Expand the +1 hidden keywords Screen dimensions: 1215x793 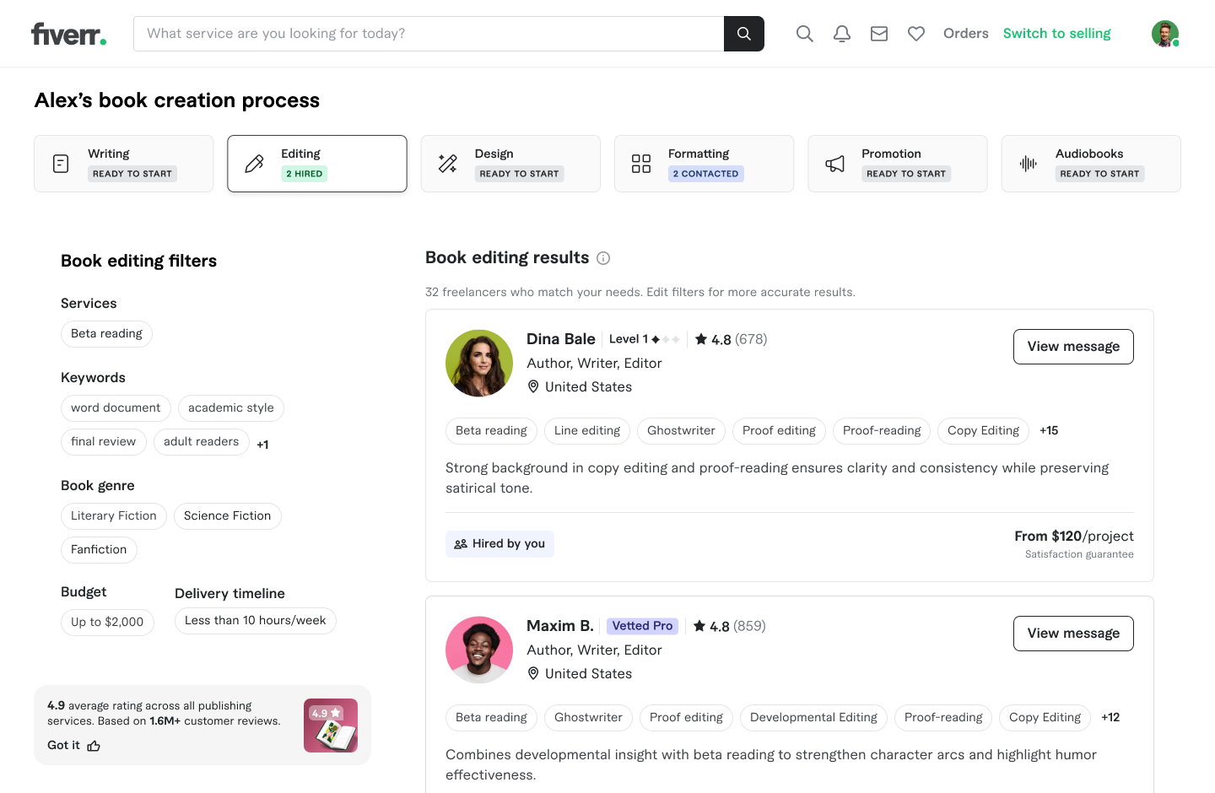[262, 445]
